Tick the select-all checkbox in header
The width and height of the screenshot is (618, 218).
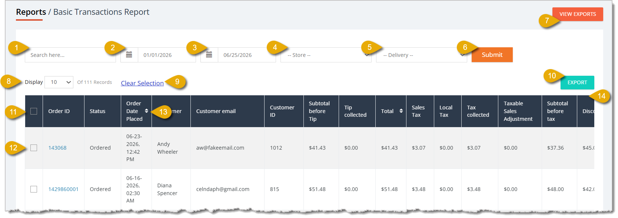point(34,111)
